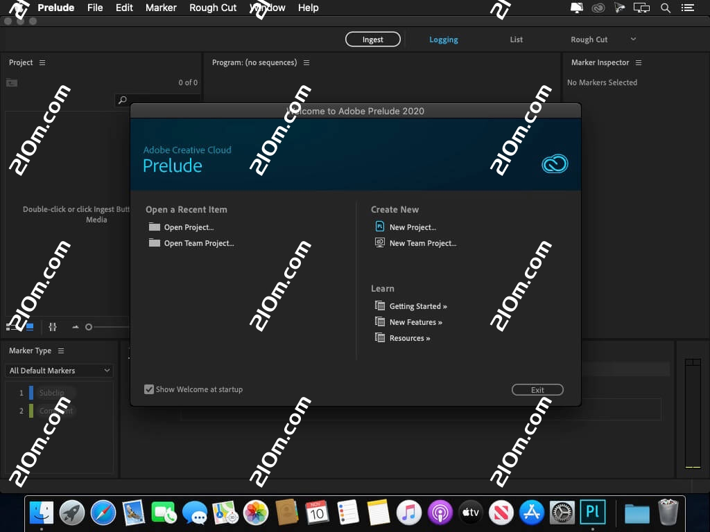
Task: Open Notification Center list icon
Action: click(x=688, y=8)
